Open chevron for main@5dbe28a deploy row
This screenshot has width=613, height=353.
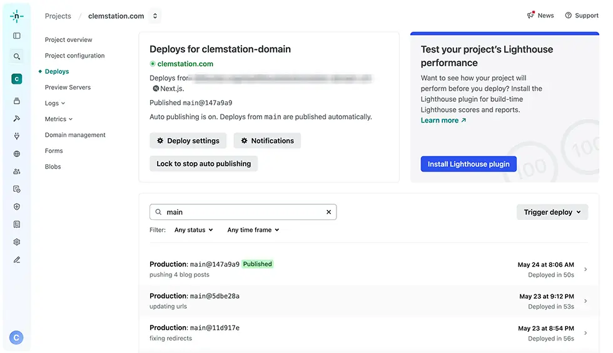tap(585, 301)
